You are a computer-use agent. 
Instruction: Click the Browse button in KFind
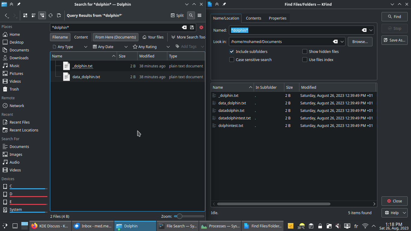pos(360,42)
